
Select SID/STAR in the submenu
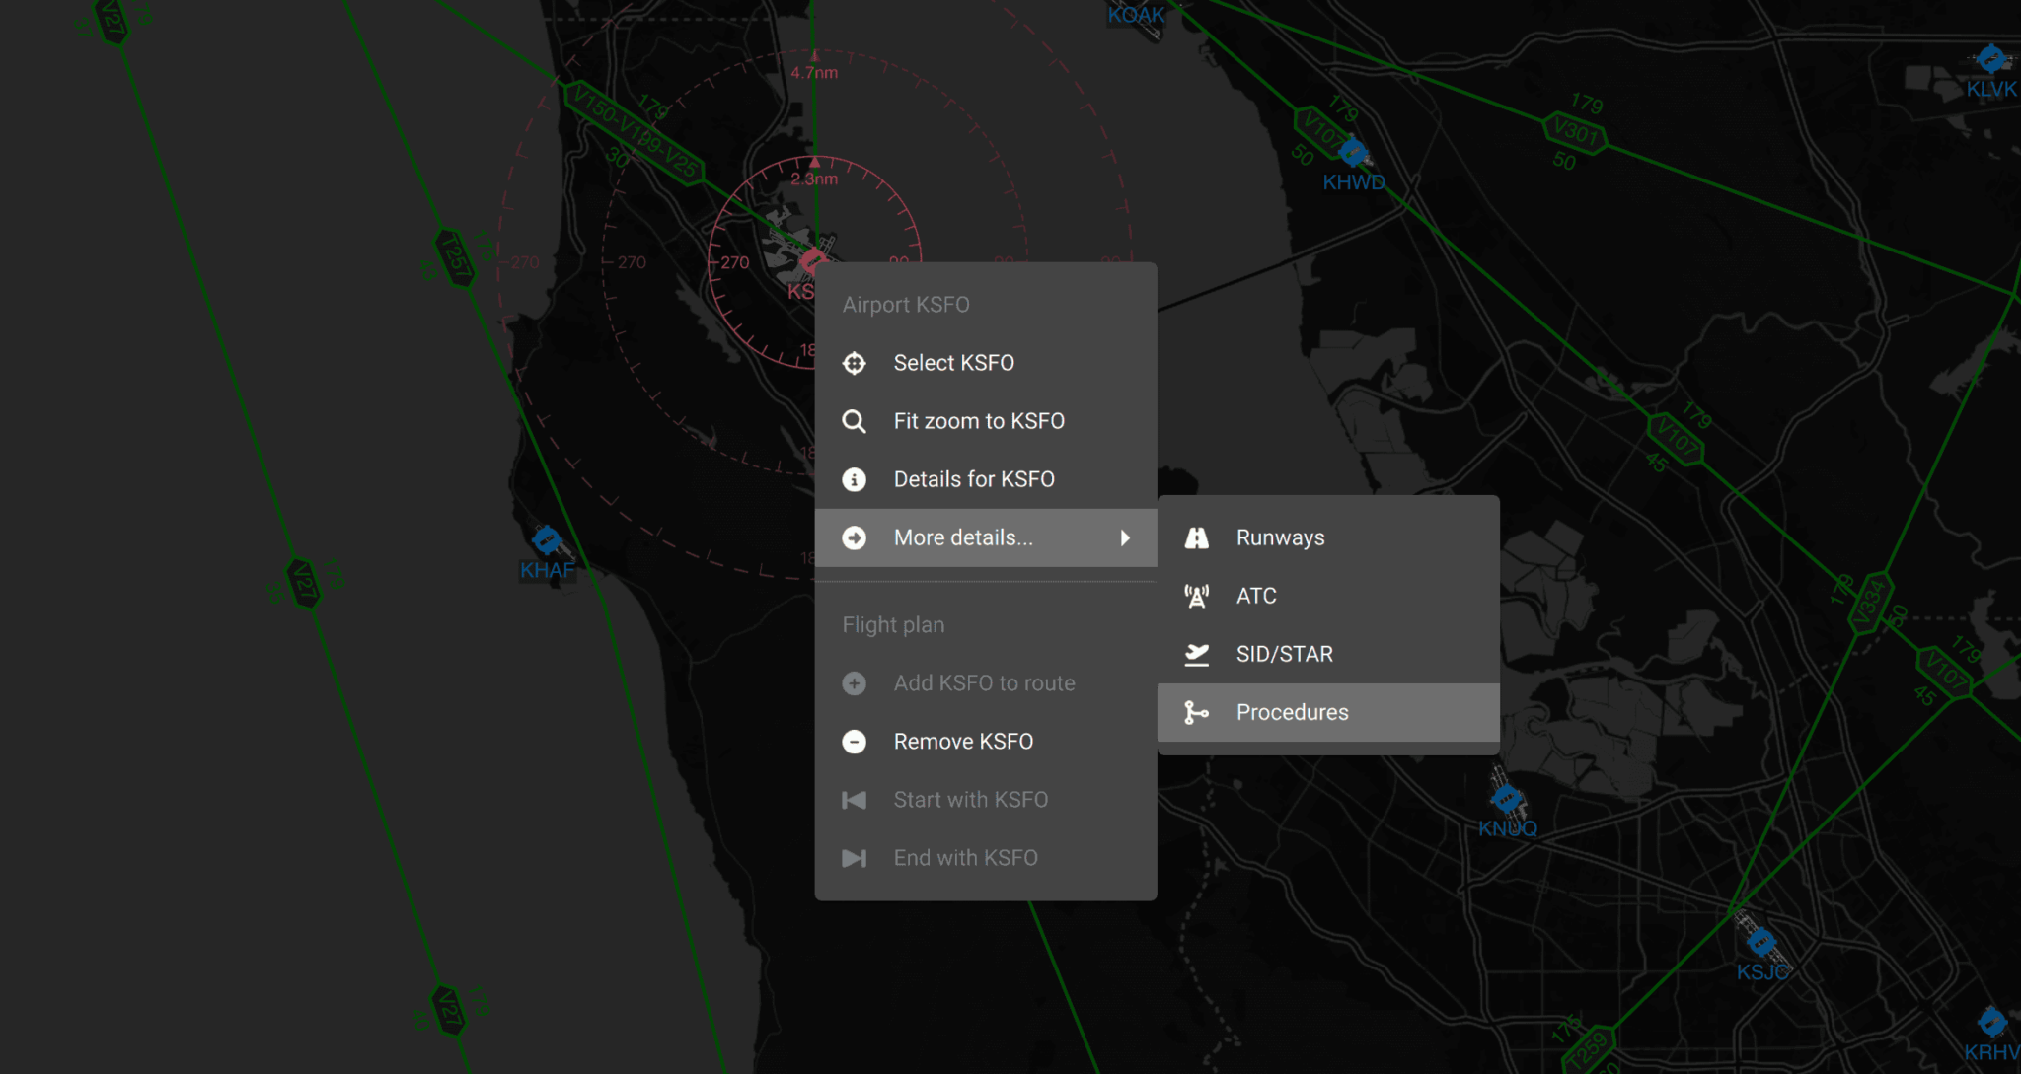(x=1284, y=654)
